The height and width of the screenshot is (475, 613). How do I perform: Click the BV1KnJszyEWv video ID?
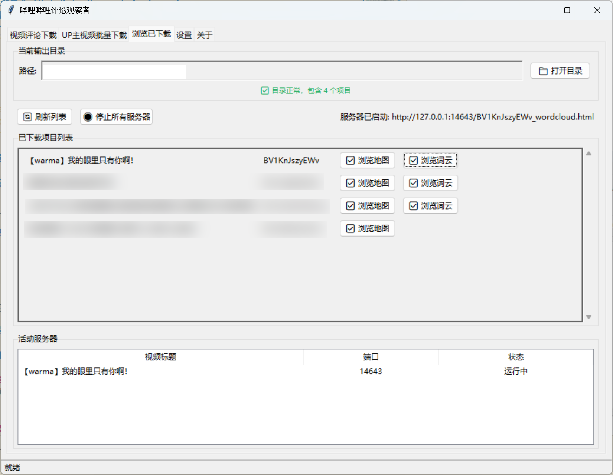[291, 160]
